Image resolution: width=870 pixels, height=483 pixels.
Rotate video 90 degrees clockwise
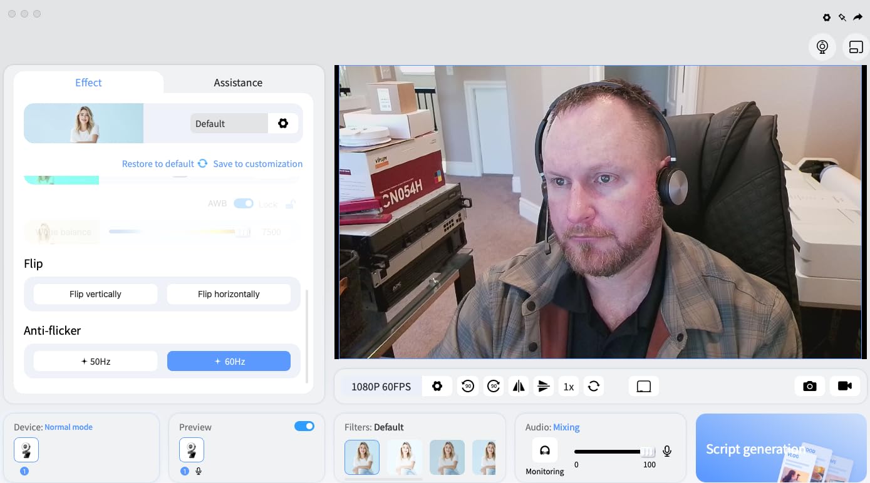(x=493, y=387)
